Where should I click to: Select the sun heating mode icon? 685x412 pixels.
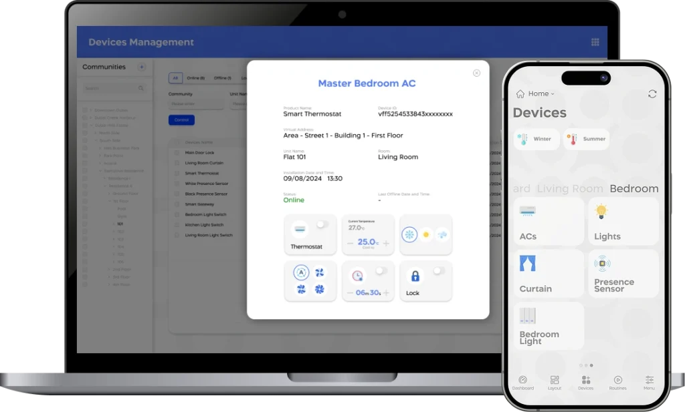coord(426,235)
